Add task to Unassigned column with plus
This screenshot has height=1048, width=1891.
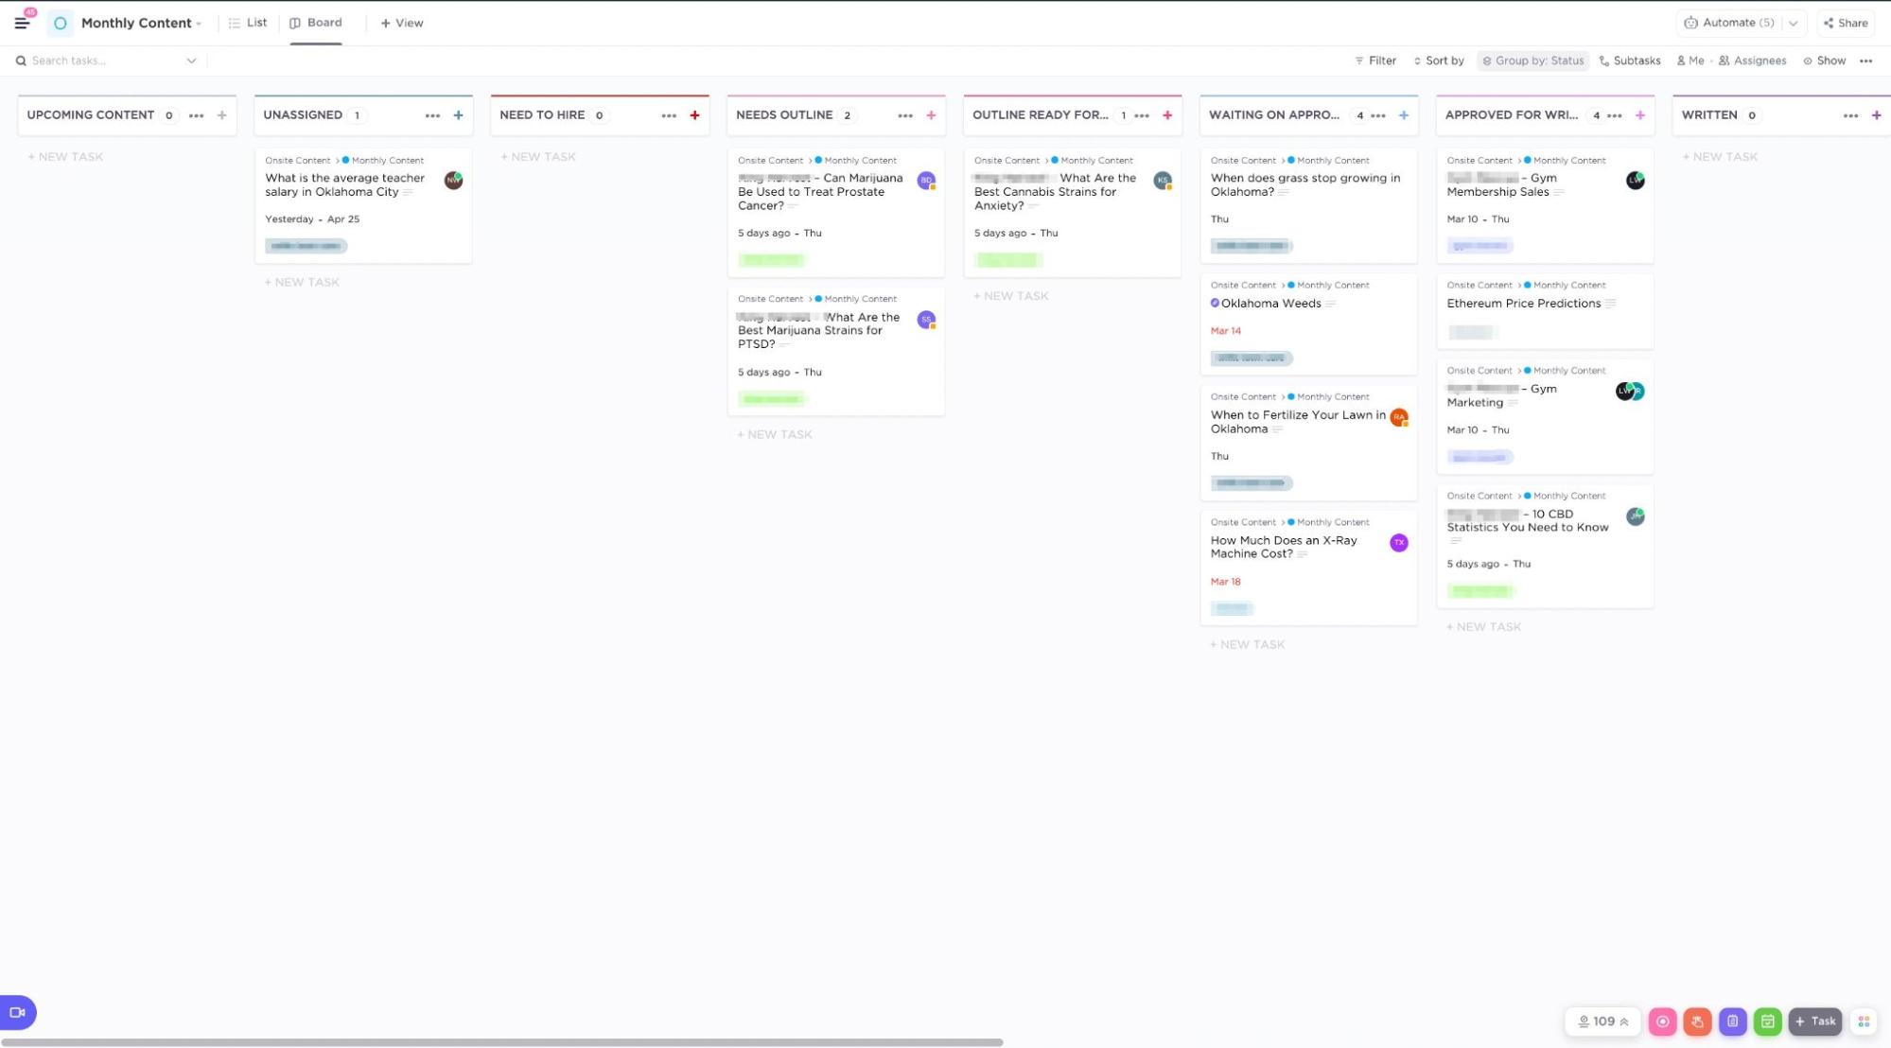pyautogui.click(x=458, y=115)
